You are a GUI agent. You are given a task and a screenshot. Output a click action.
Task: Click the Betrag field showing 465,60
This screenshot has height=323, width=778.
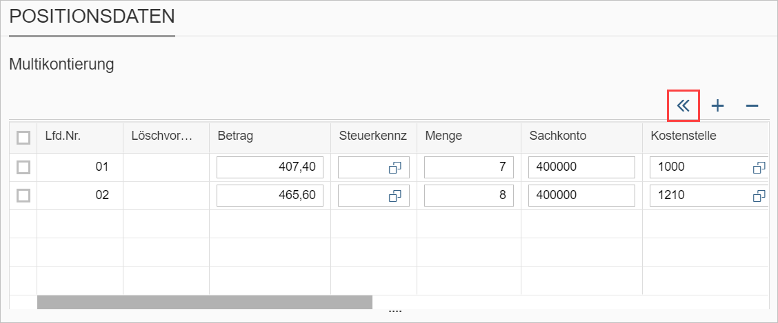(270, 196)
